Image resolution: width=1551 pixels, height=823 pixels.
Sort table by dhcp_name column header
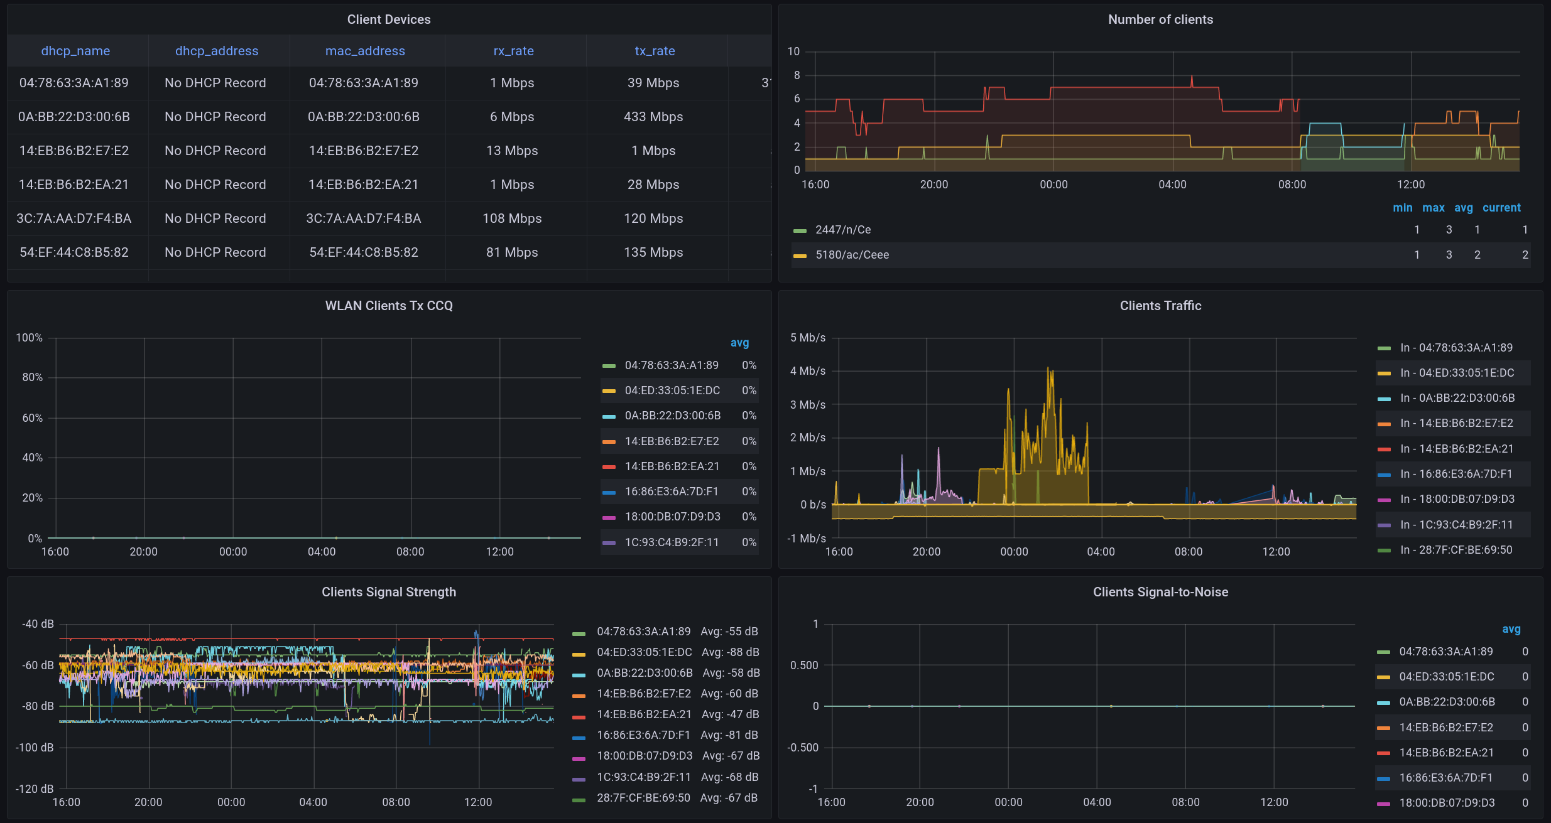coord(75,51)
